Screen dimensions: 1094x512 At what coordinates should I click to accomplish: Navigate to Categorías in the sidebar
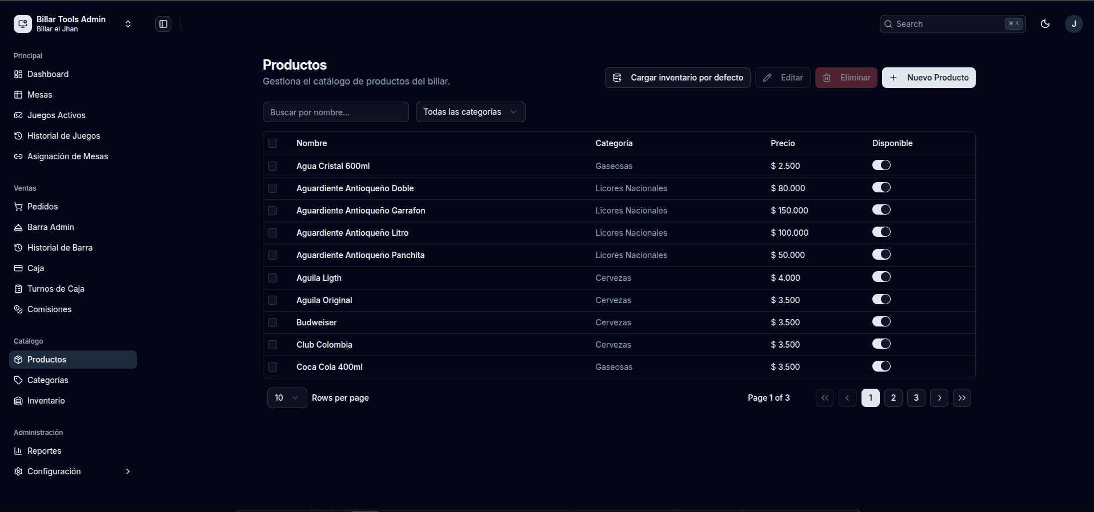click(73, 380)
